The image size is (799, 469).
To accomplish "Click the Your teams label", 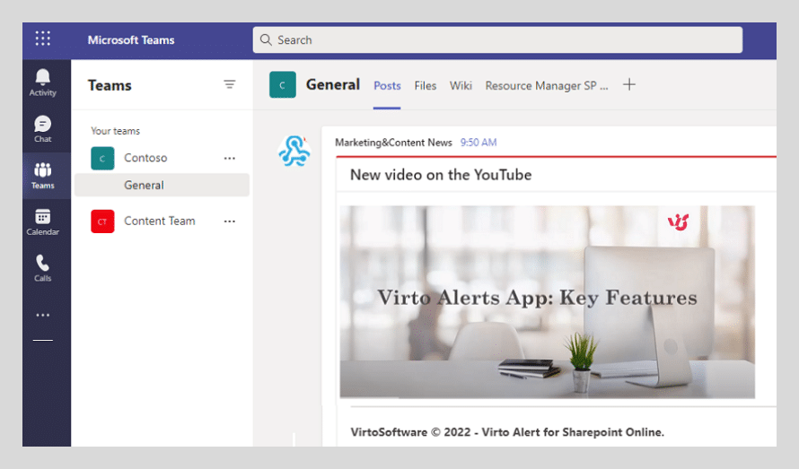I will (115, 131).
